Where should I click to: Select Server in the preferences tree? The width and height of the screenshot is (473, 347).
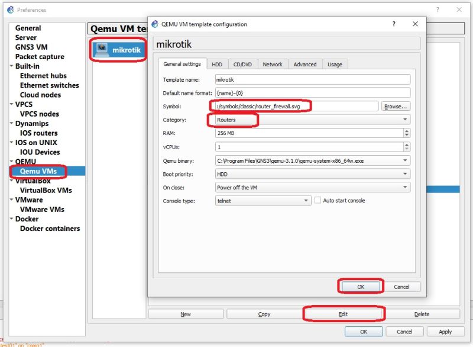coord(26,37)
